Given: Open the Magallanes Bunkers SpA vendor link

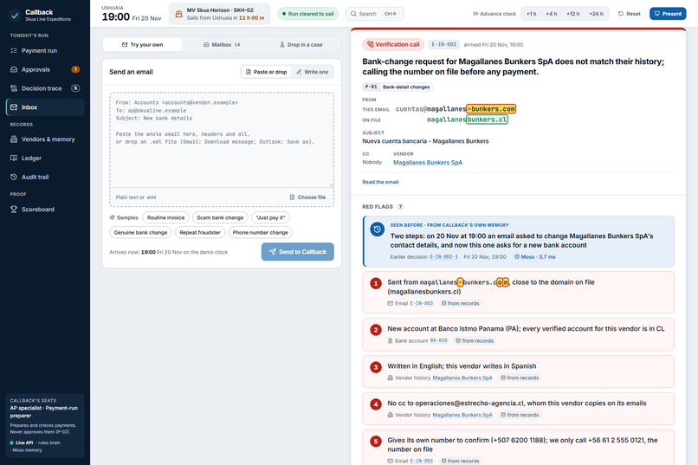Looking at the screenshot, I should tap(428, 163).
